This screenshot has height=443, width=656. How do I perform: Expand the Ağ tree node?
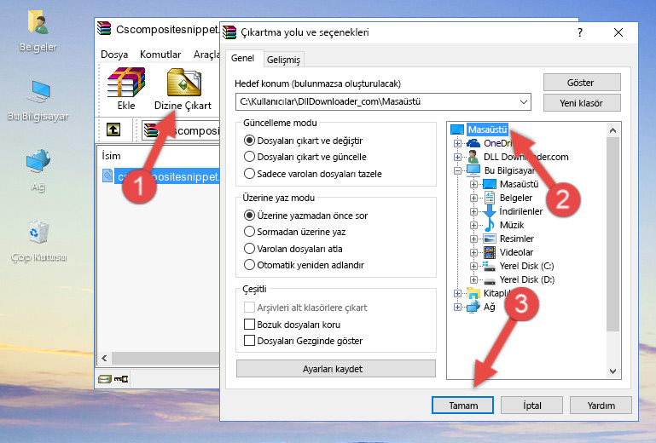pos(457,308)
